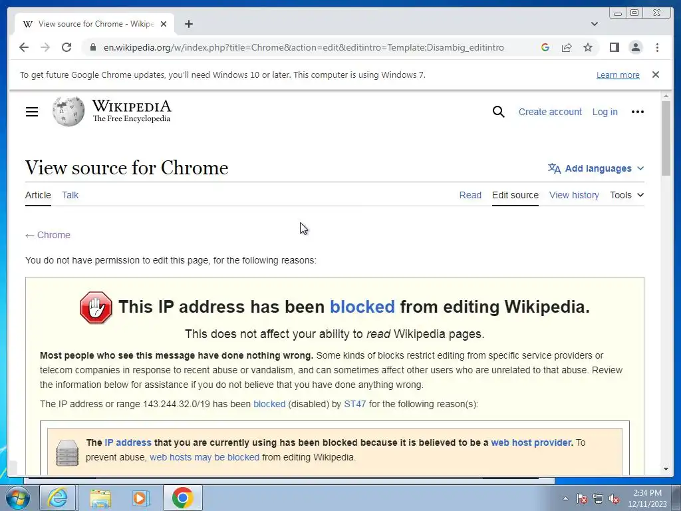Click Log in link
The image size is (681, 511).
[x=605, y=112]
